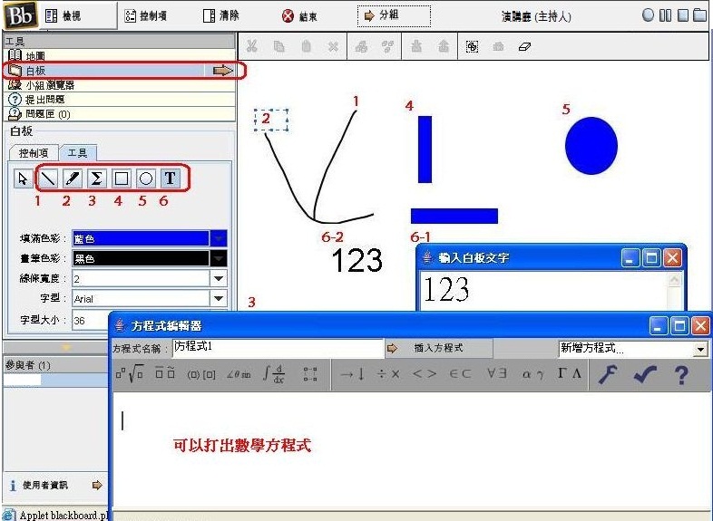Viewport: 713px width, 521px height.
Task: Open the 檢視 menu in top bar
Action: click(x=63, y=15)
